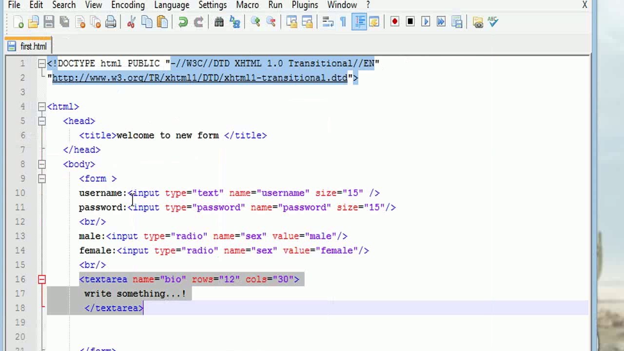Toggle the Show Indent Guide button

pos(359,22)
